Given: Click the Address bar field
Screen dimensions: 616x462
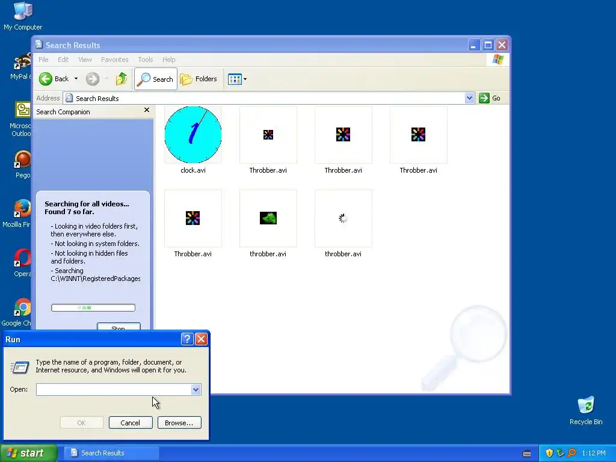Looking at the screenshot, I should 265,98.
